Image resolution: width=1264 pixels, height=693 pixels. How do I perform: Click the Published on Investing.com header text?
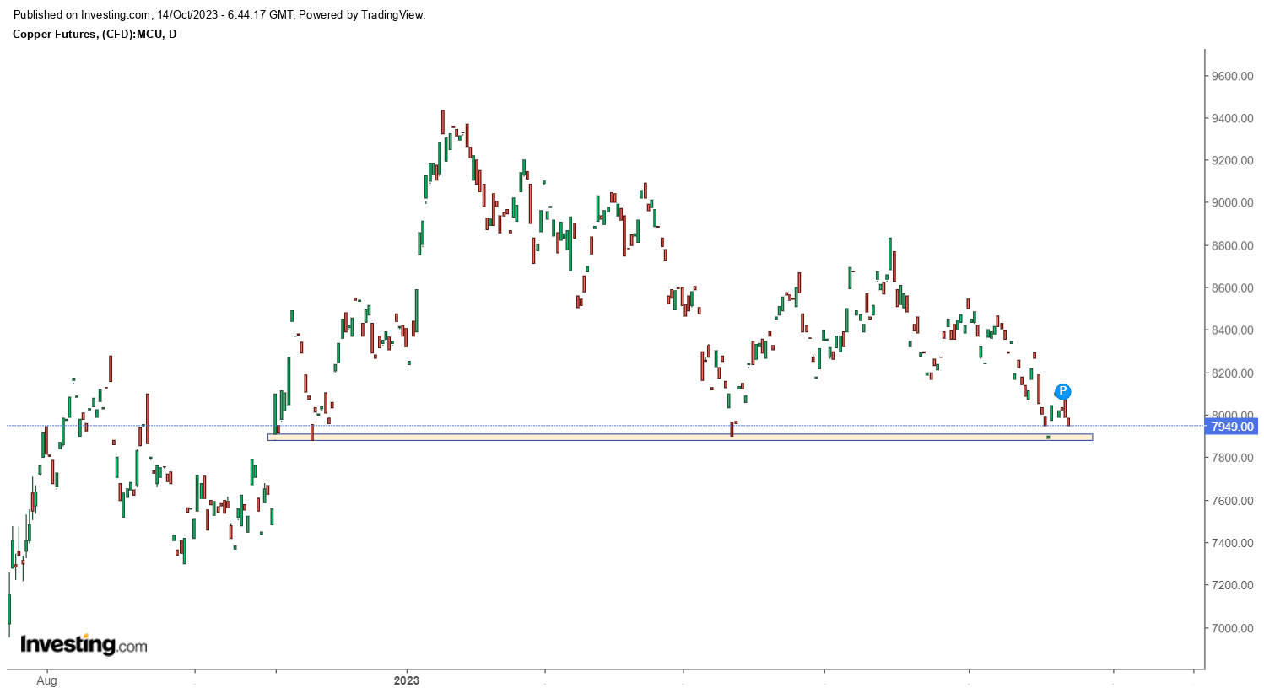(219, 14)
